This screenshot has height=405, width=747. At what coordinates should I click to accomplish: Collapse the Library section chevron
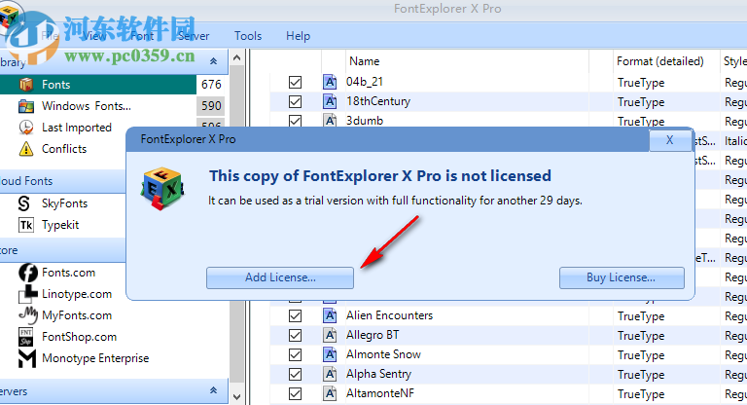point(213,61)
